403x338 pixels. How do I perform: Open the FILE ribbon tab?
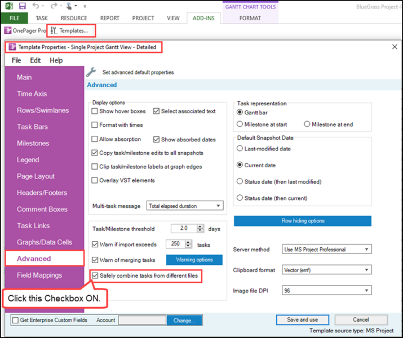click(x=15, y=18)
